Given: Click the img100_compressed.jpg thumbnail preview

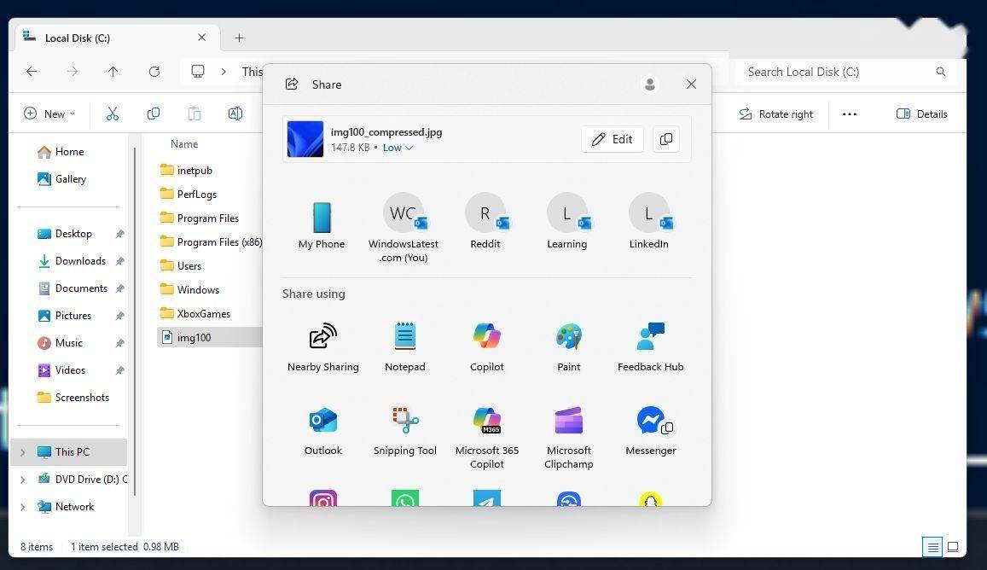Looking at the screenshot, I should click(305, 139).
